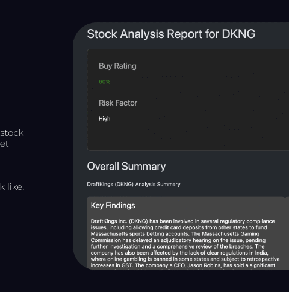Click the 'k like.' text on the left
Screen dimensions: 289x292
point(12,187)
